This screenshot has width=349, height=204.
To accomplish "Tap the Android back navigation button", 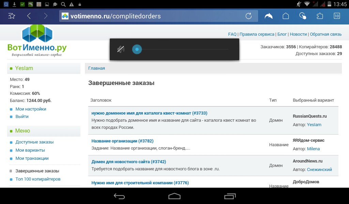I will pyautogui.click(x=119, y=196).
